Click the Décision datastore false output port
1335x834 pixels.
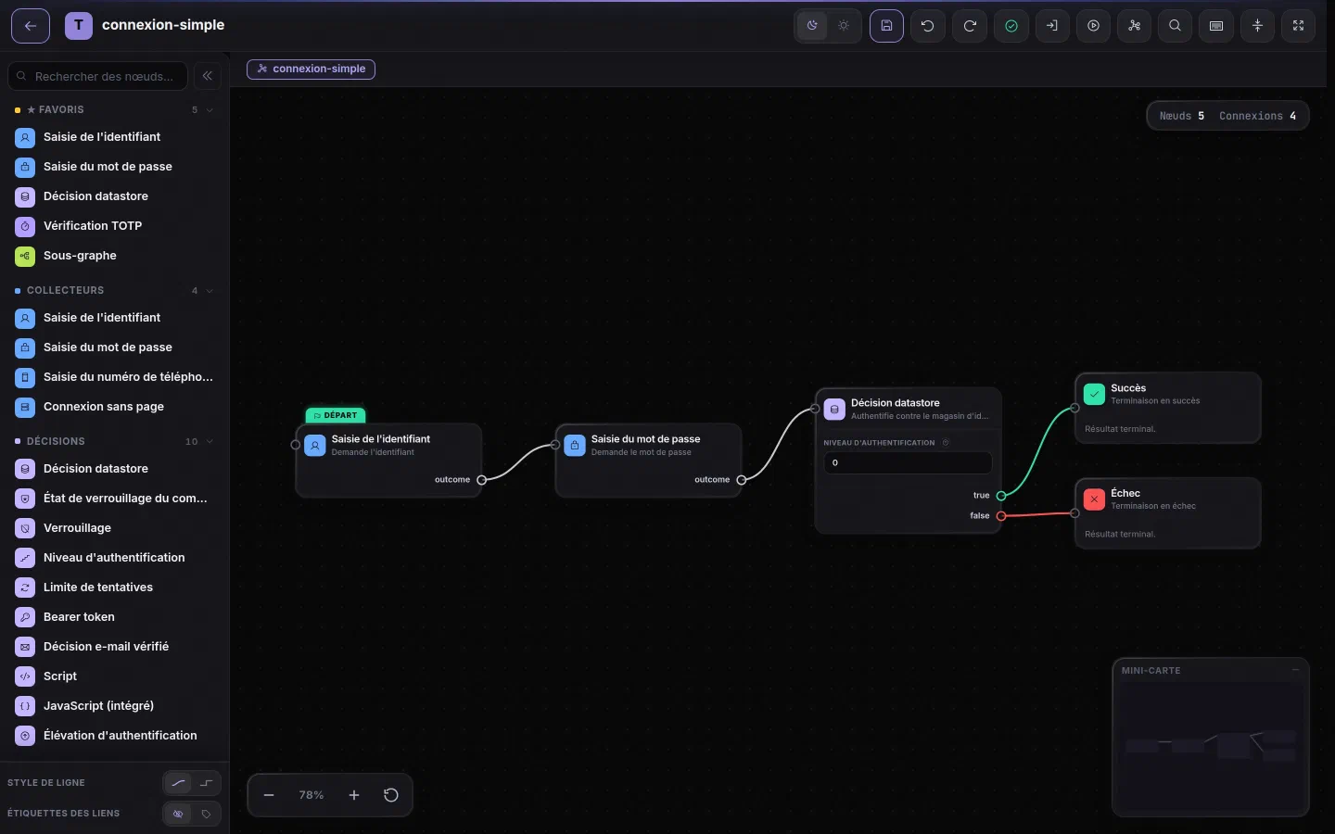(x=1001, y=516)
